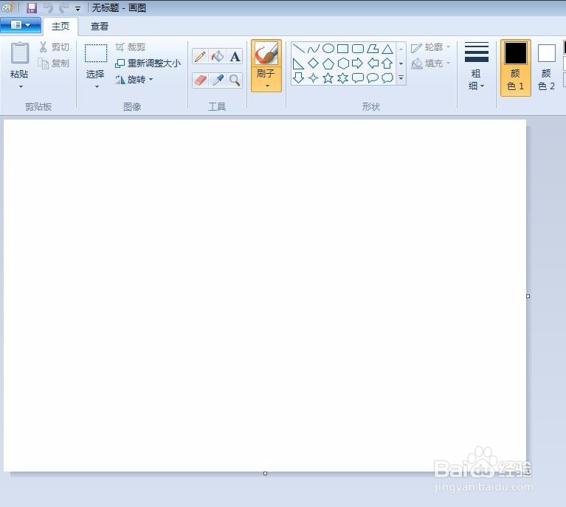Click 重新调整大小 resize button
Screen dimensions: 566x507
[148, 63]
